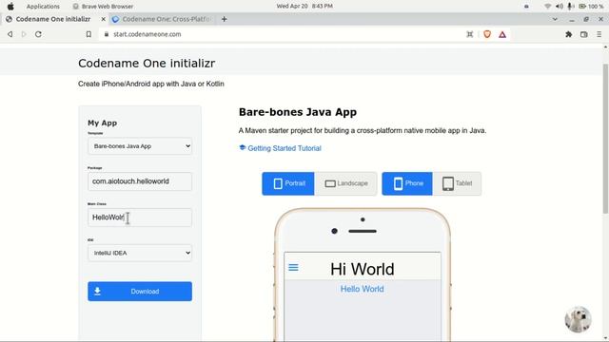Click the Package field com.aiotouch.helloworld

point(140,181)
